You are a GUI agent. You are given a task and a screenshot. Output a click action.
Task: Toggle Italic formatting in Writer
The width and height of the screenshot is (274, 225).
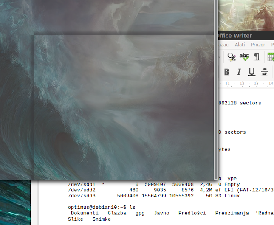pyautogui.click(x=239, y=72)
